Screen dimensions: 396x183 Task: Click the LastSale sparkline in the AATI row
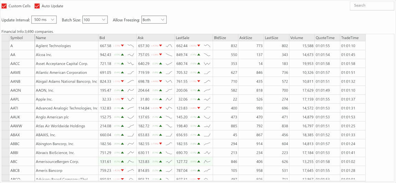tap(207, 108)
